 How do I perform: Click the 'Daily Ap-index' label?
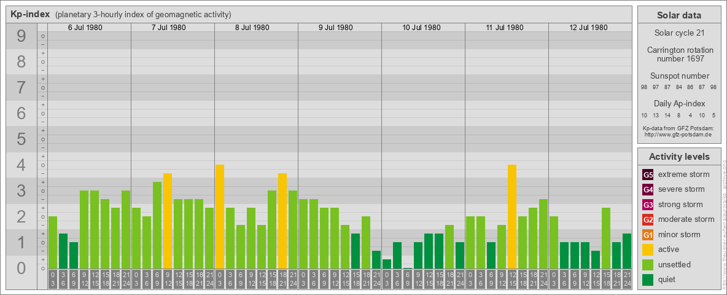tap(678, 103)
